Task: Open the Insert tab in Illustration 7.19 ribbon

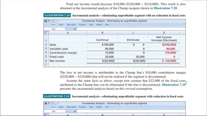Action: point(61,107)
